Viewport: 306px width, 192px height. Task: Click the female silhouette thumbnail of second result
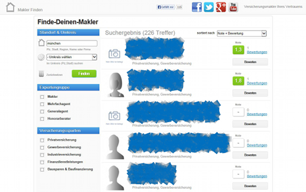point(116,85)
